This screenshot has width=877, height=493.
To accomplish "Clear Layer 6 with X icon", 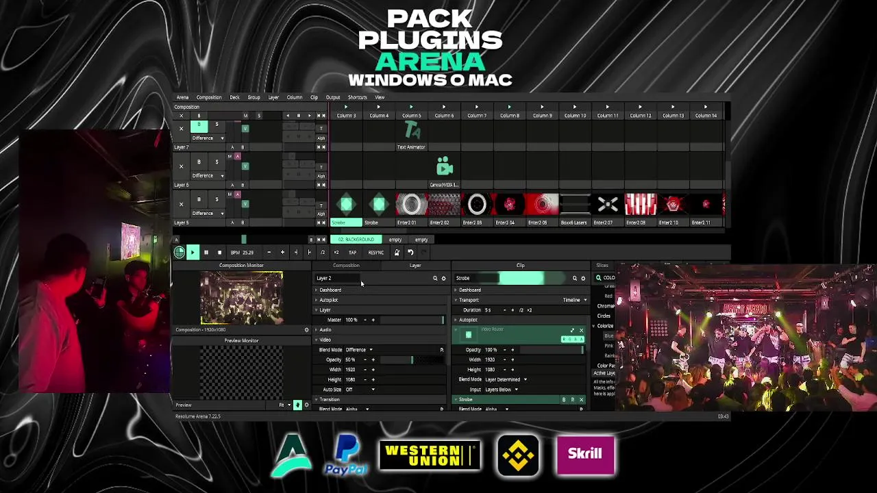I will pyautogui.click(x=181, y=166).
